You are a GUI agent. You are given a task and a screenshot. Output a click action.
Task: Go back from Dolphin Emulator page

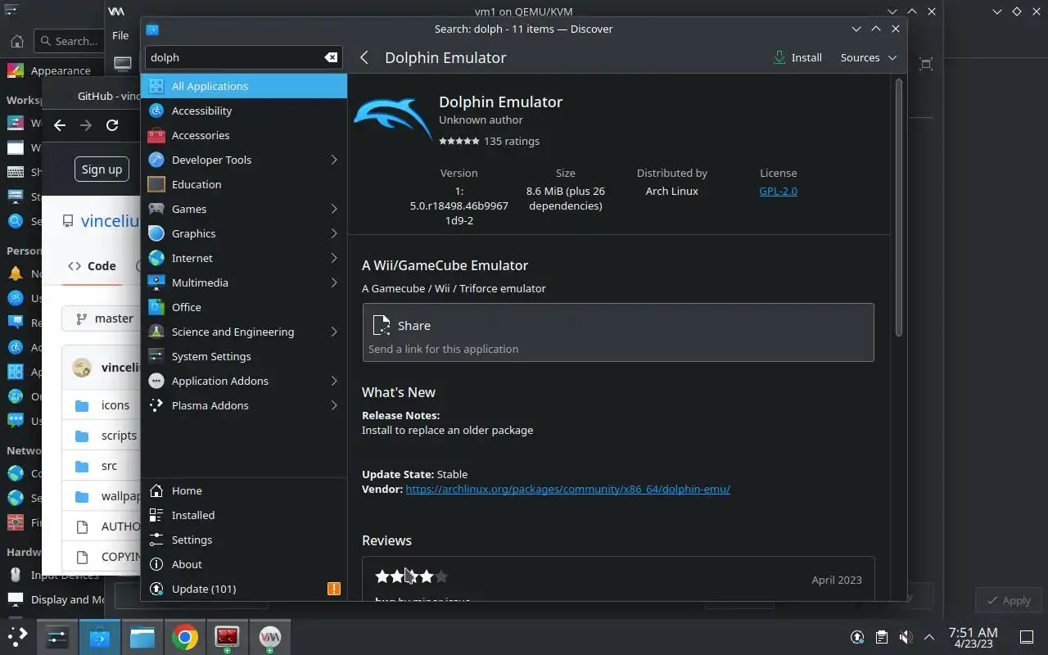click(364, 57)
